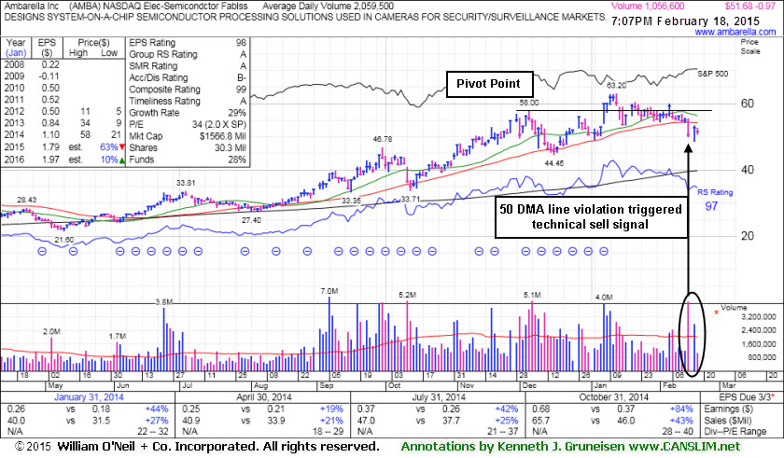Click the '44.45' low price label

[x=554, y=163]
